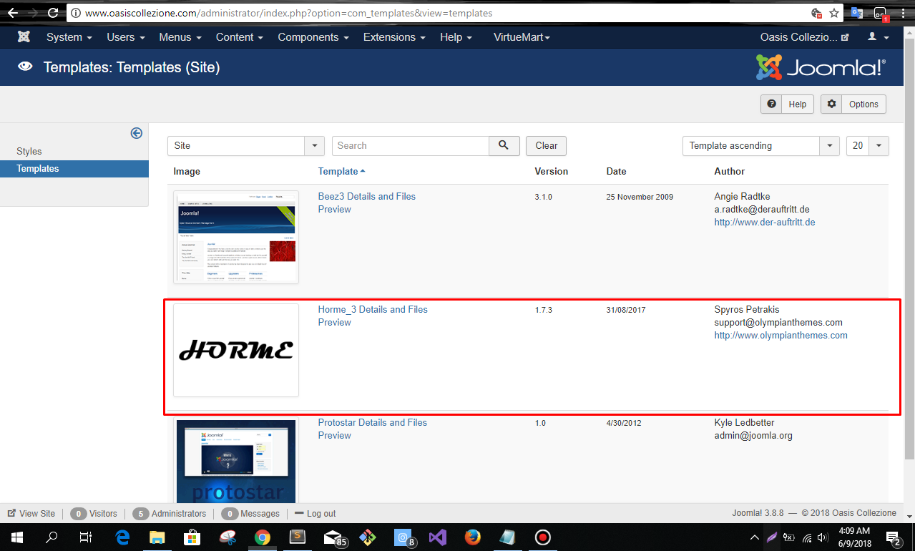Open Beez3 Details and Files

coord(367,196)
